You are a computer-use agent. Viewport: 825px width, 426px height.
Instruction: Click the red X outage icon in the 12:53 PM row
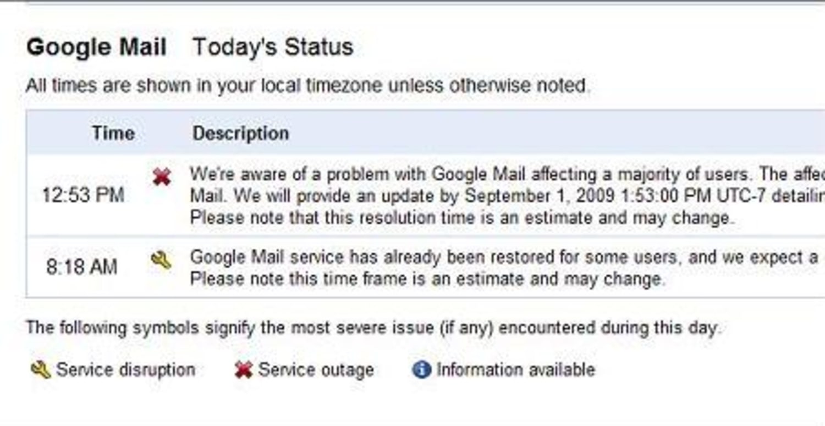click(162, 177)
